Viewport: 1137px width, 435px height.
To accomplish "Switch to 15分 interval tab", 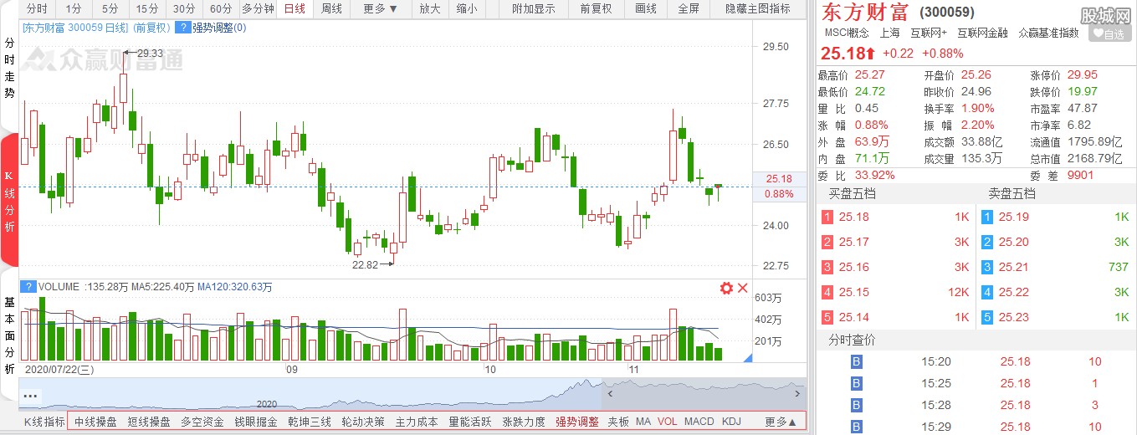I will pyautogui.click(x=147, y=9).
